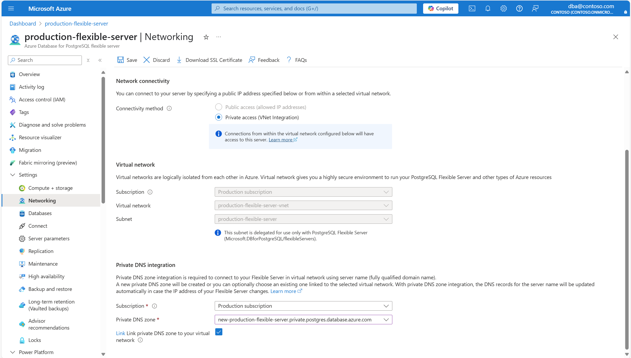Image resolution: width=631 pixels, height=358 pixels.
Task: Open Cloud Shell from top bar
Action: coord(472,8)
